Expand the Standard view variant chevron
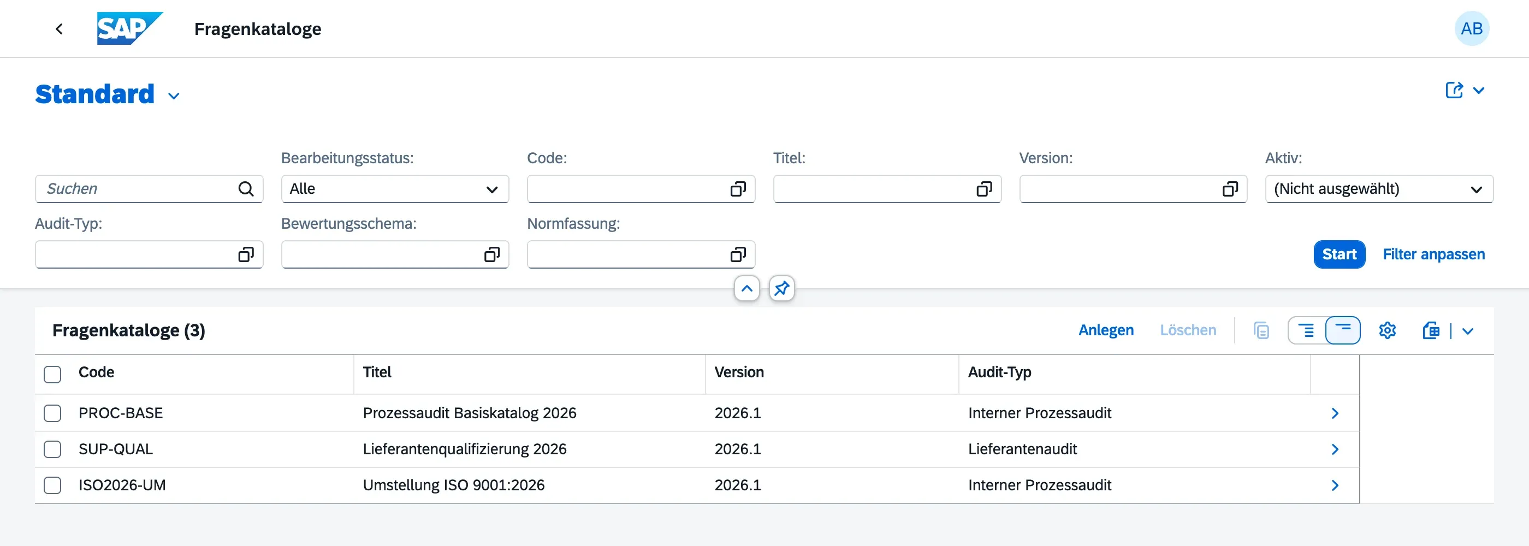The width and height of the screenshot is (1529, 546). point(173,96)
